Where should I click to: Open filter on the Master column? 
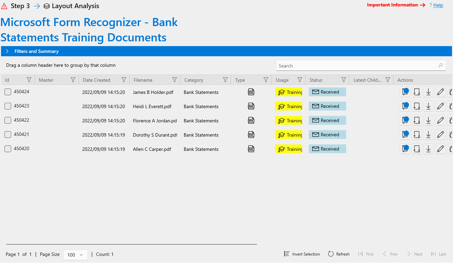click(x=73, y=80)
